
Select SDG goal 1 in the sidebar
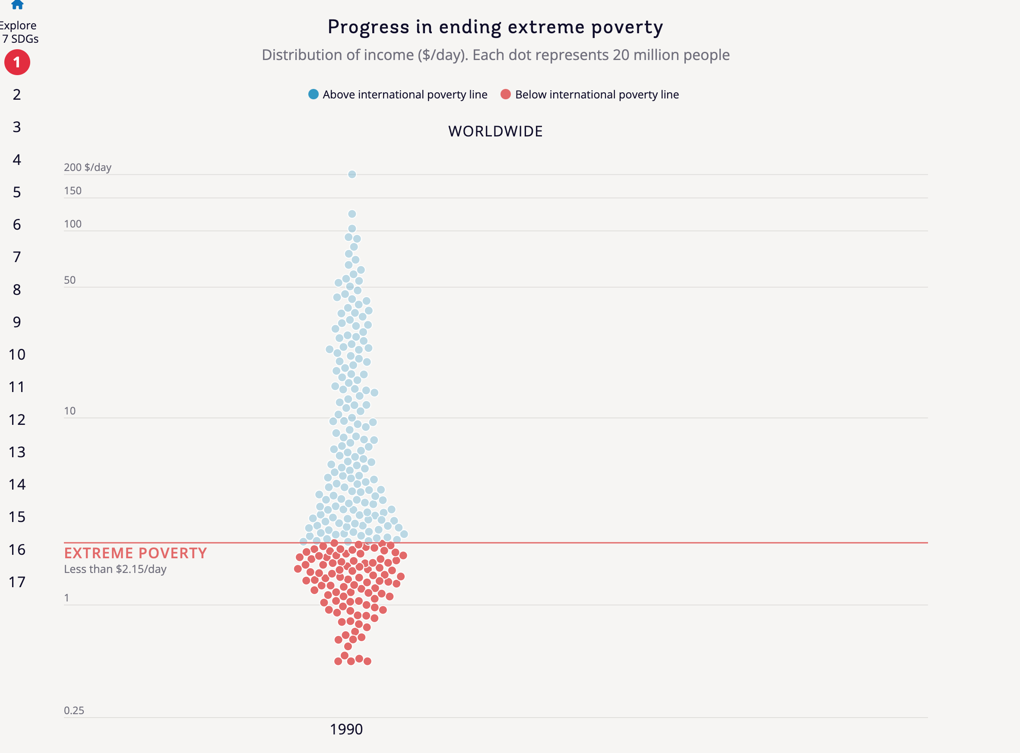pyautogui.click(x=17, y=63)
